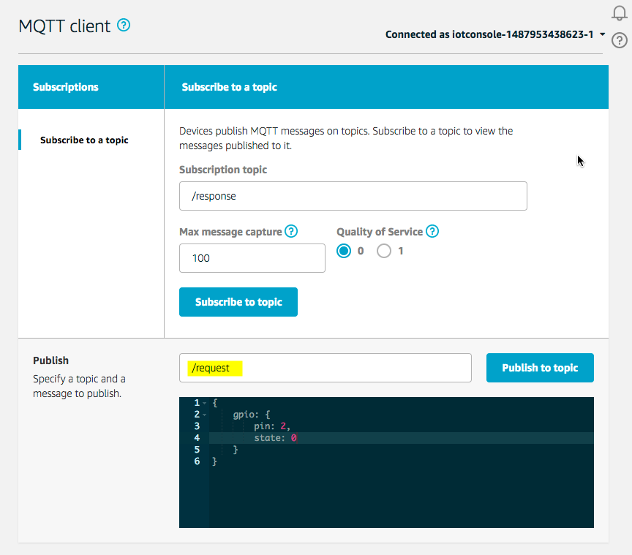Open the notifications bell icon
This screenshot has height=555, width=632.
pos(619,13)
